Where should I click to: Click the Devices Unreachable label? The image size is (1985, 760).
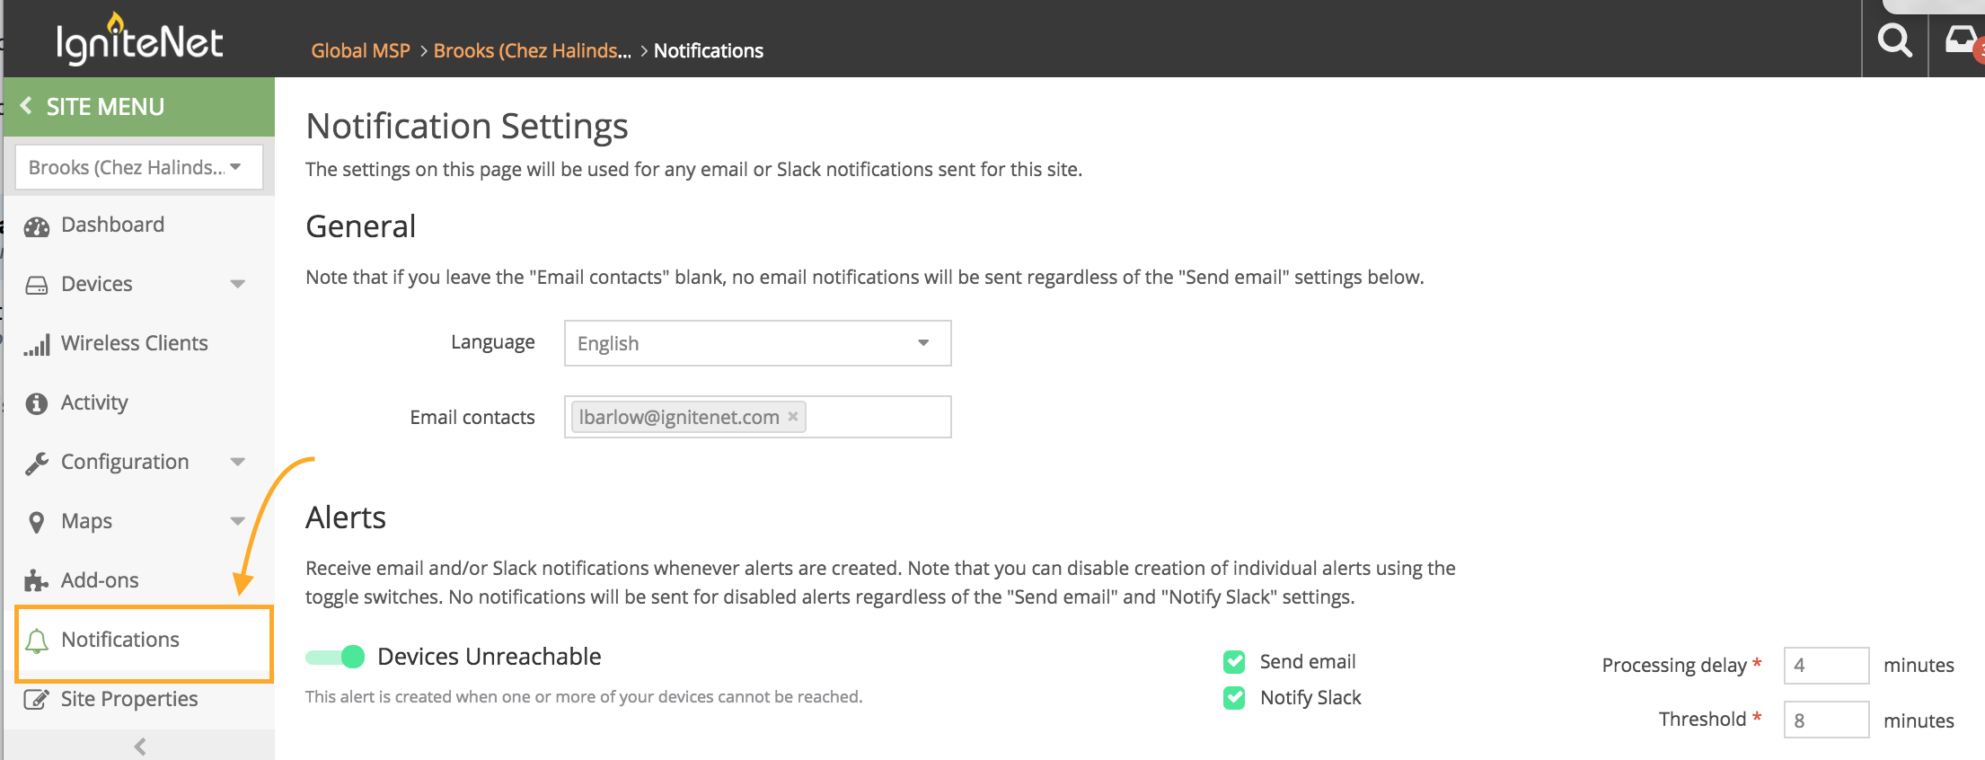[490, 657]
